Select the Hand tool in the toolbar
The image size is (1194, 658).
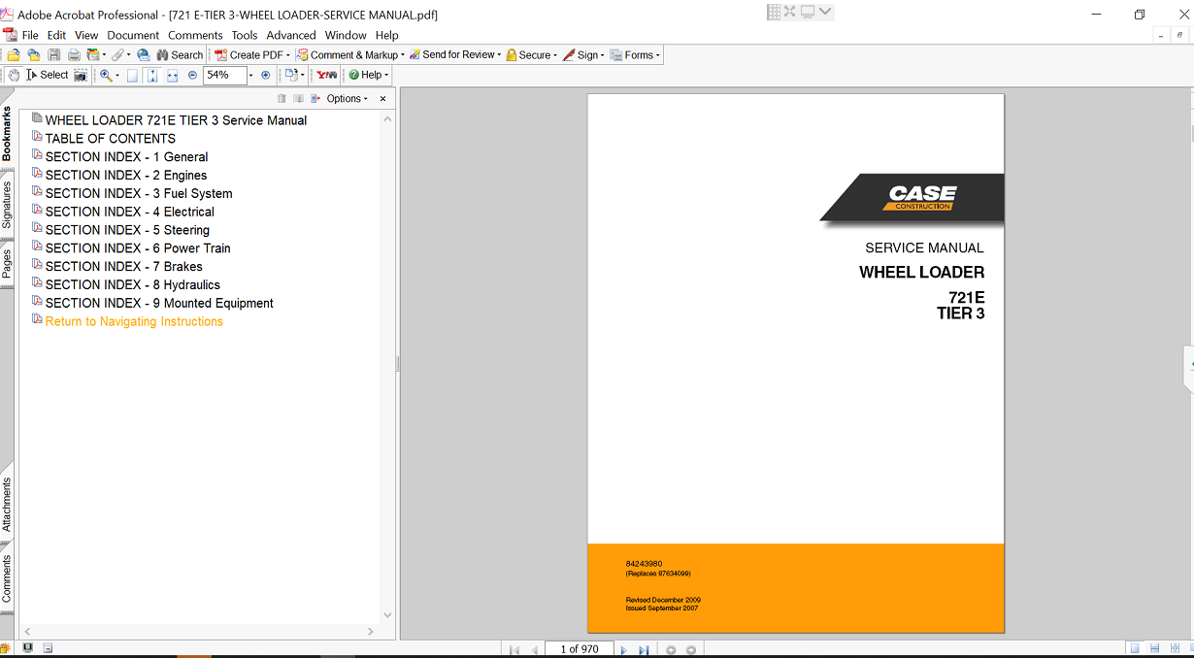pyautogui.click(x=14, y=75)
